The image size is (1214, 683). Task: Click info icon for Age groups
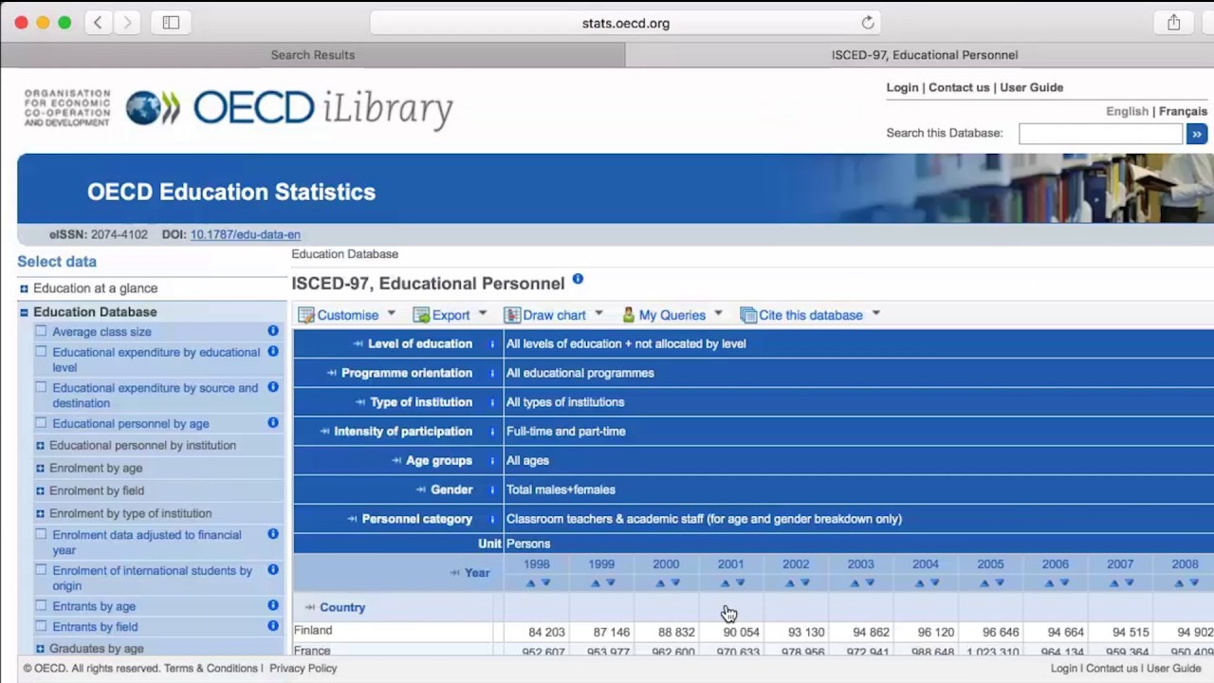pos(492,461)
